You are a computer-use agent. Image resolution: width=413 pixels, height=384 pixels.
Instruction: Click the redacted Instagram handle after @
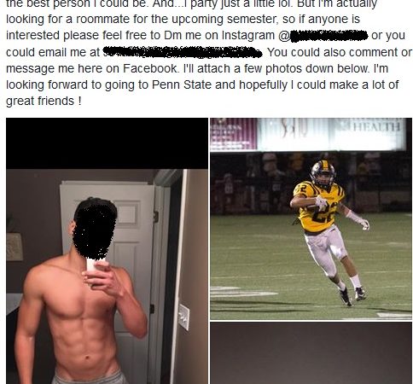(329, 36)
